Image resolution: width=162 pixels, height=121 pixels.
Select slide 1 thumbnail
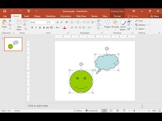(13, 44)
